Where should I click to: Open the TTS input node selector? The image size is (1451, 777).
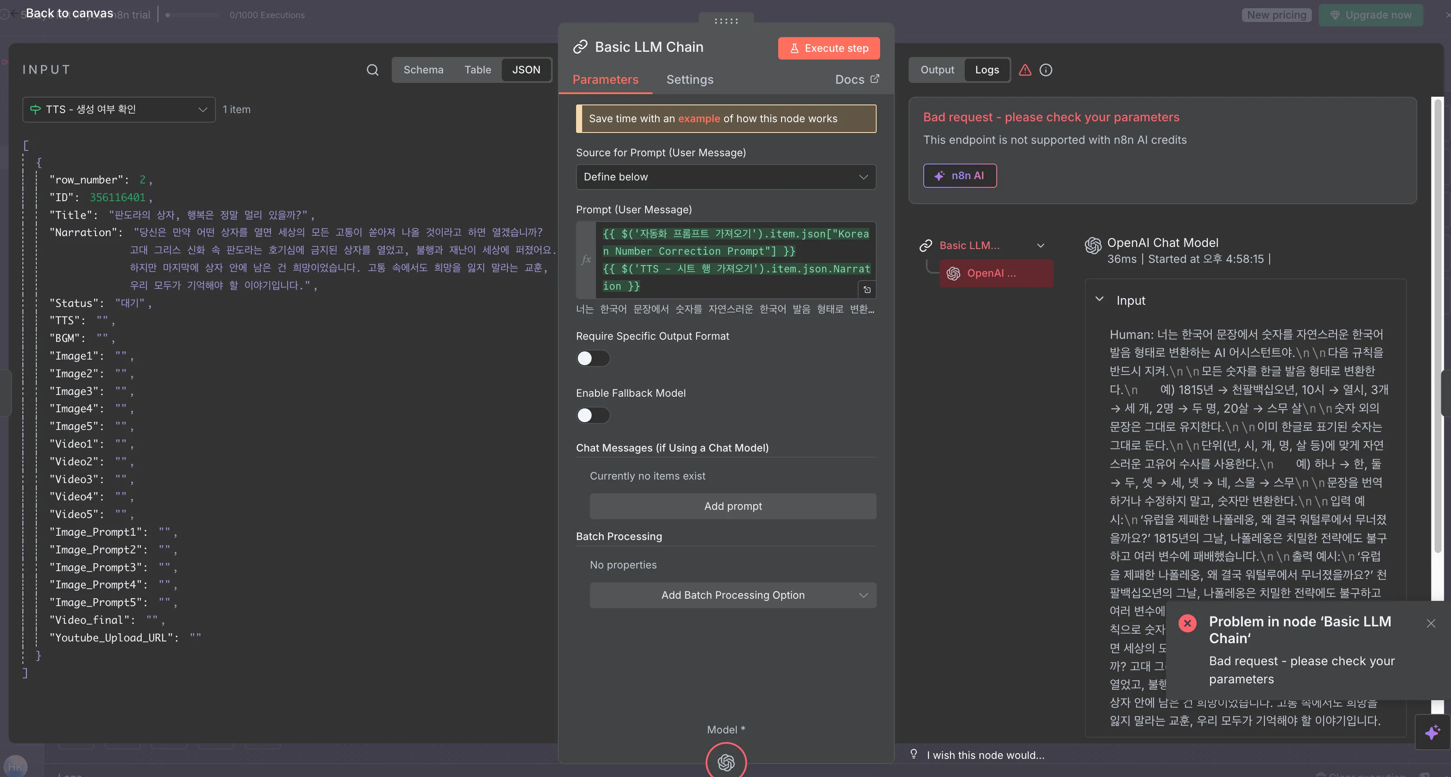click(119, 109)
